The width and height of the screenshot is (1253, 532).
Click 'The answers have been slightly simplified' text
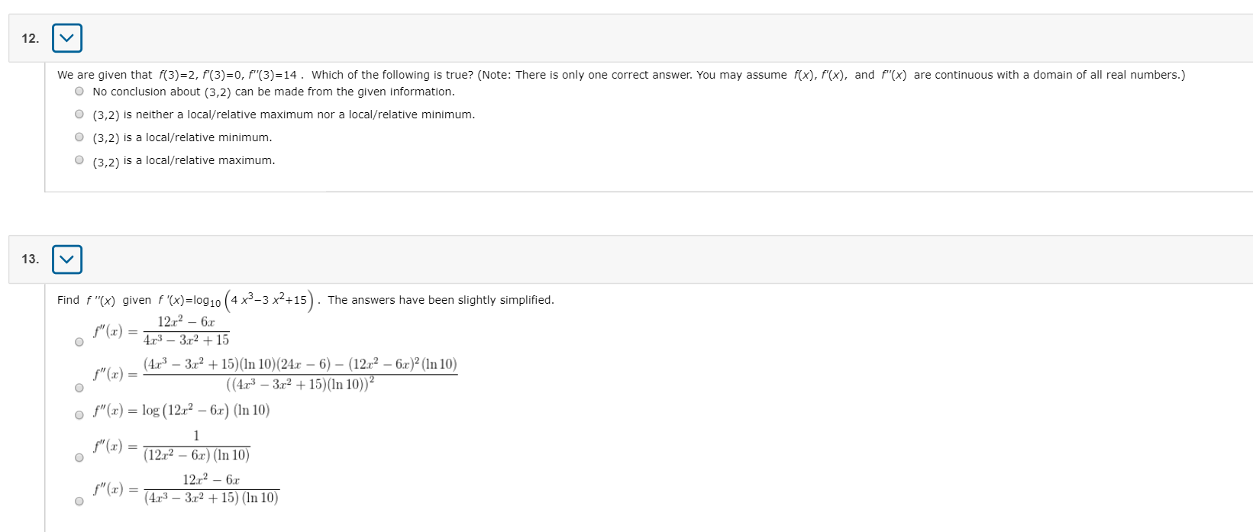[441, 300]
